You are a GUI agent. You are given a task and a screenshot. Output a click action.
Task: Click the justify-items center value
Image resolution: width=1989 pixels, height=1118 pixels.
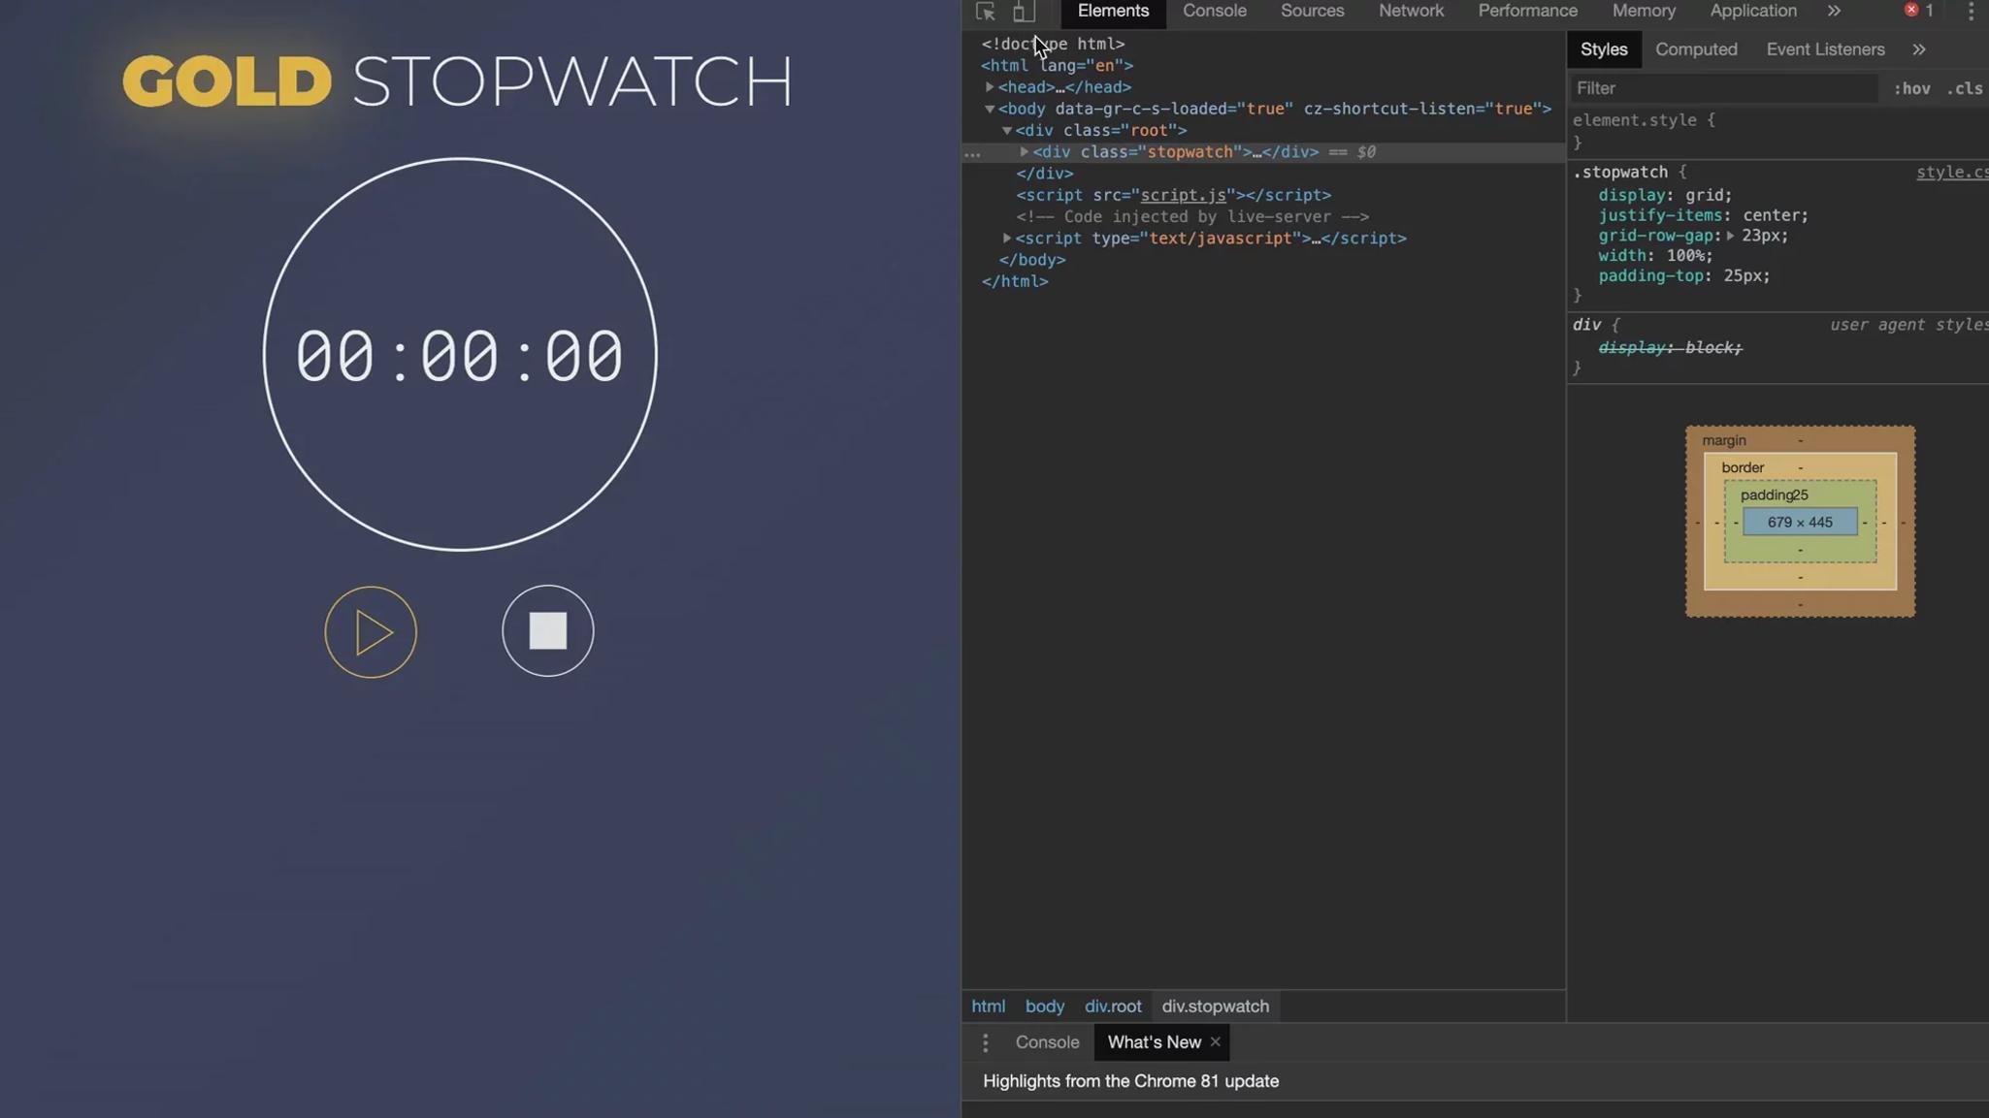1772,215
